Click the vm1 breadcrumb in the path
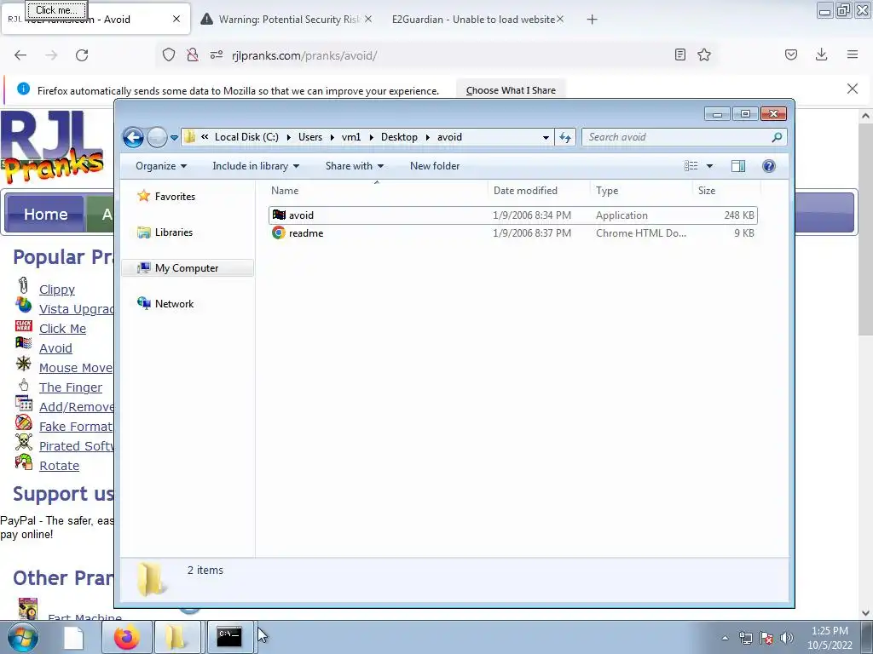This screenshot has height=654, width=873. pyautogui.click(x=350, y=137)
